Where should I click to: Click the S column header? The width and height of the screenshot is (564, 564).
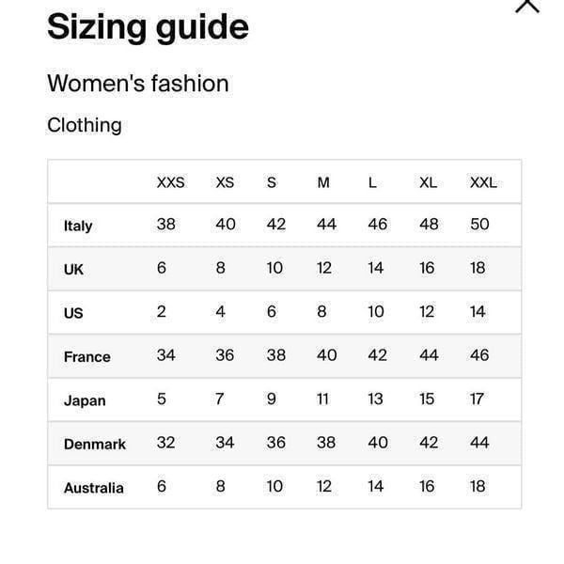click(x=272, y=182)
